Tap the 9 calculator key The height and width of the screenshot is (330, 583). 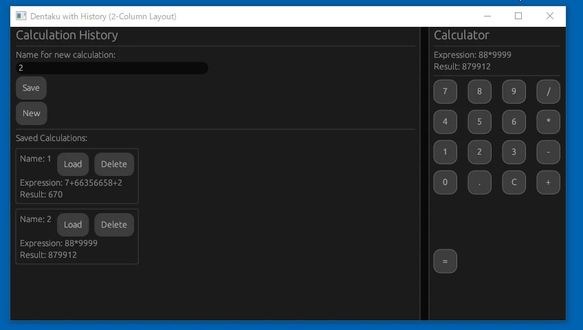tap(514, 91)
